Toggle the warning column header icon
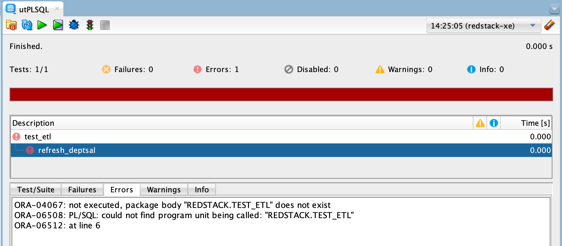Screen dimensions: 562x246 pyautogui.click(x=480, y=123)
